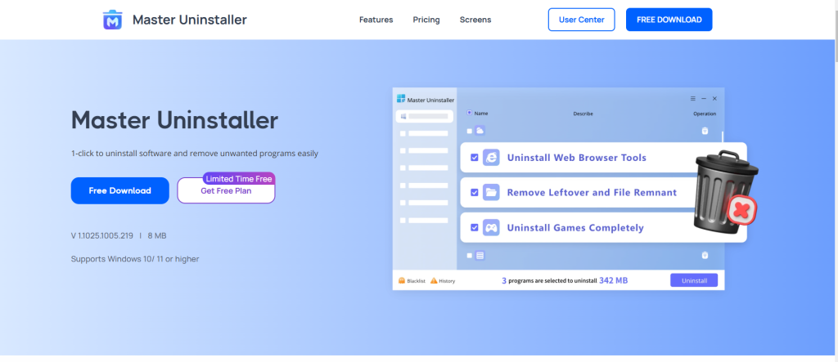Screen dimensions: 838x362
Task: Open the Screens menu item
Action: 475,20
